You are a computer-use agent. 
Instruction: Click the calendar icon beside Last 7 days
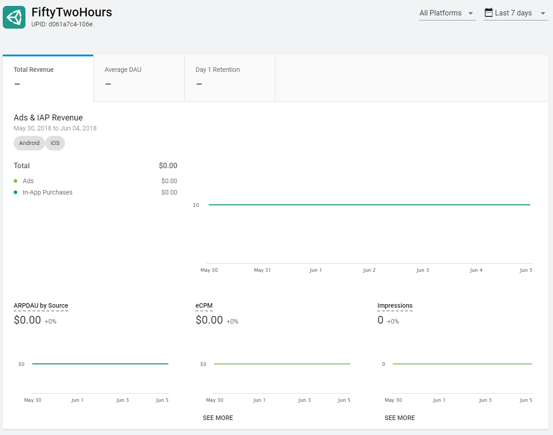click(x=488, y=13)
